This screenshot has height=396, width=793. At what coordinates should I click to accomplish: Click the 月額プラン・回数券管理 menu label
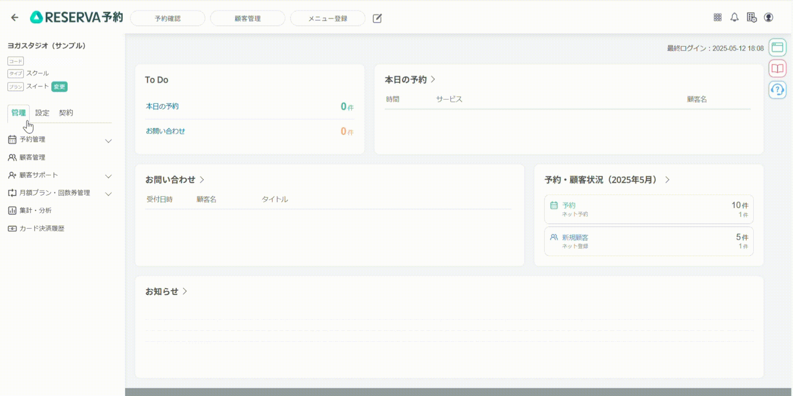(55, 192)
